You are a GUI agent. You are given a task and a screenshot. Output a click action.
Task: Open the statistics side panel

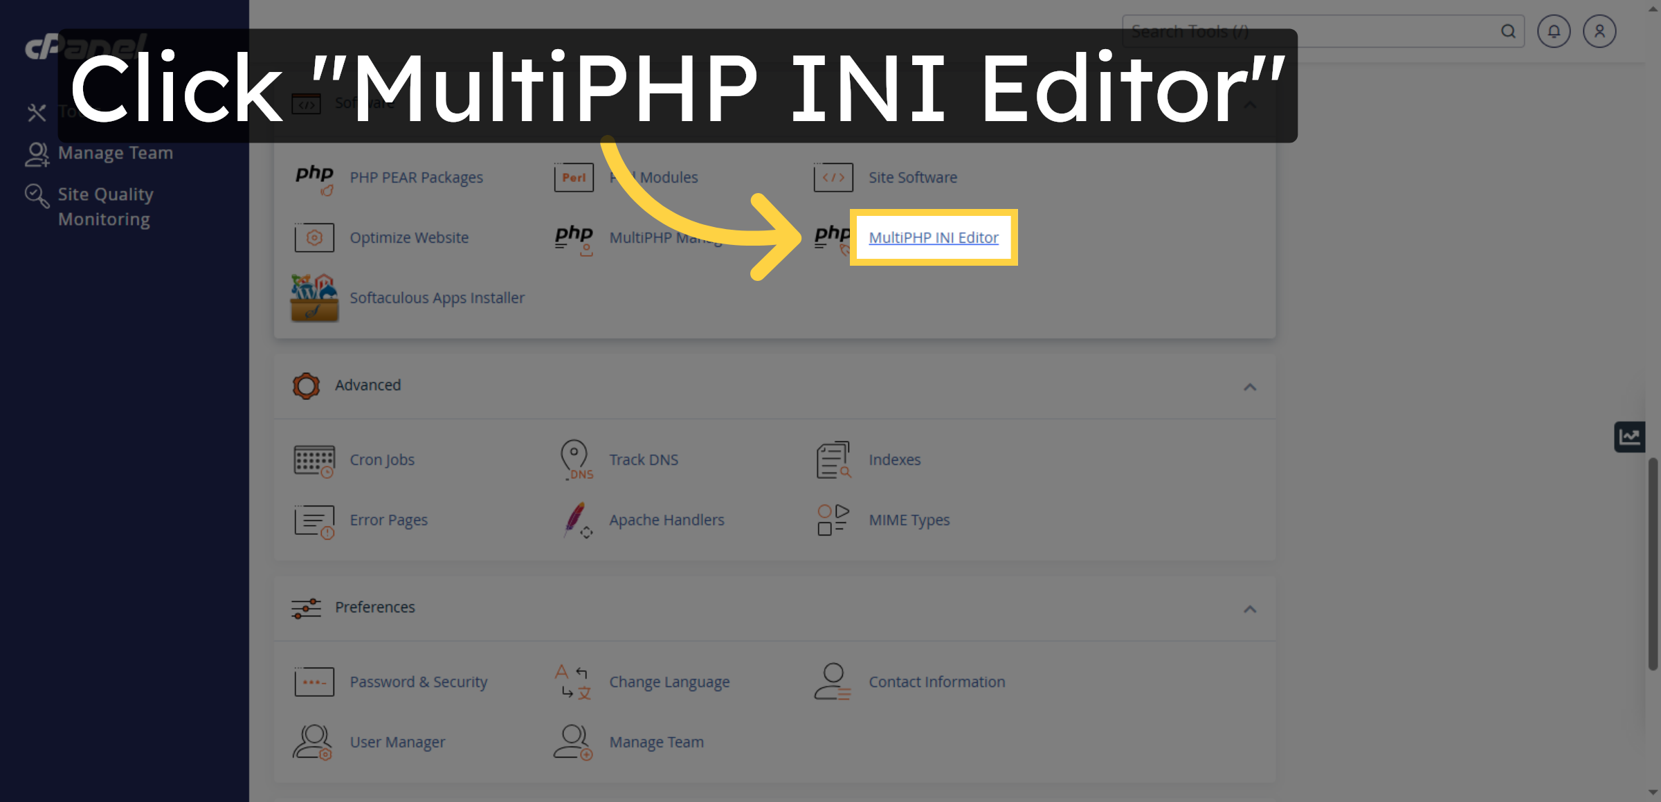pyautogui.click(x=1630, y=436)
